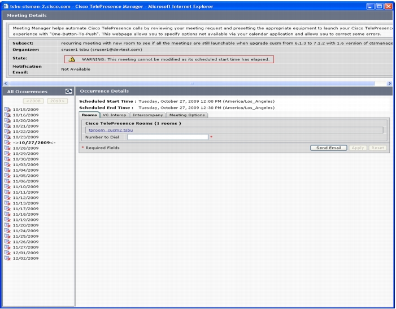This screenshot has width=396, height=309.
Task: Click the Apply button
Action: (358, 148)
